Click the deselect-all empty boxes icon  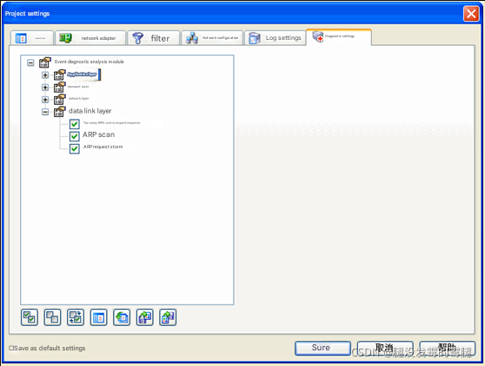pos(52,317)
